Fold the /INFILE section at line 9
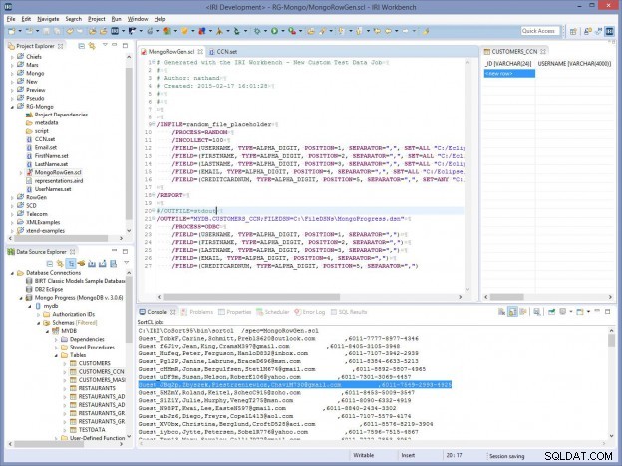This screenshot has height=466, width=622. coord(154,124)
